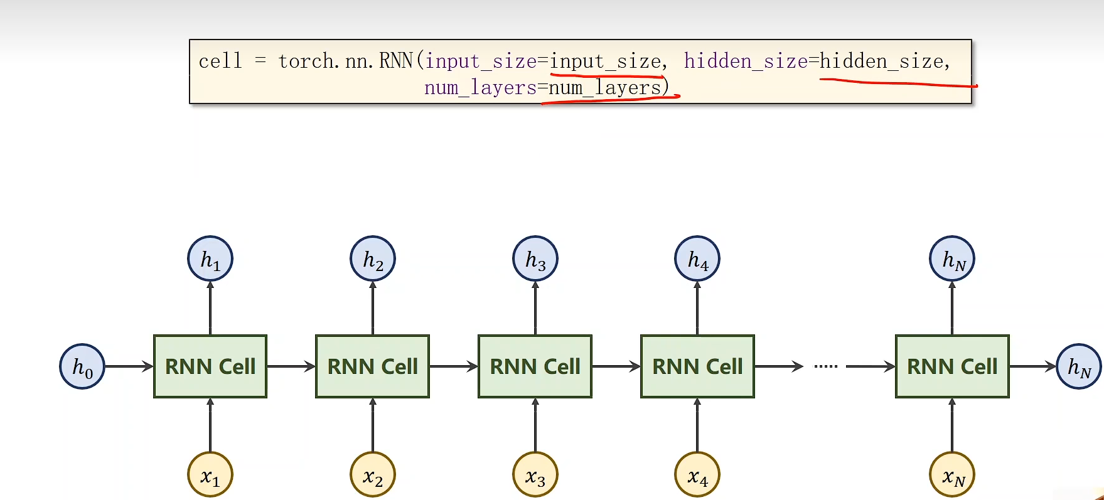1104x500 pixels.
Task: Click the final hN circle after the last cell's arrow
Action: 1080,366
